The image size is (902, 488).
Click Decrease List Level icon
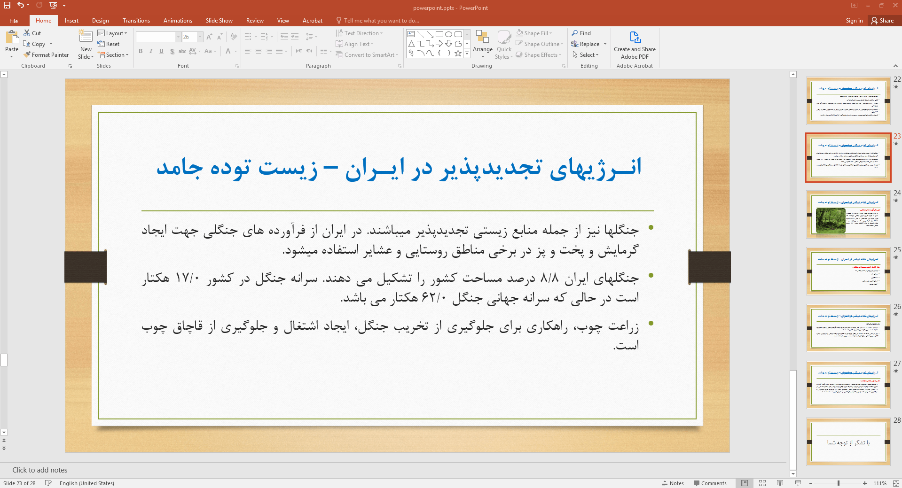click(x=284, y=37)
